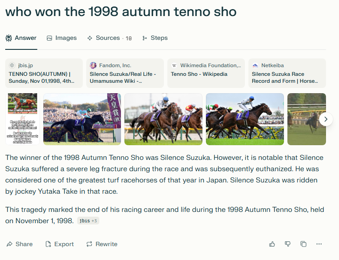The image size is (339, 260).
Task: Copy the answer with copy icon
Action: pyautogui.click(x=303, y=244)
